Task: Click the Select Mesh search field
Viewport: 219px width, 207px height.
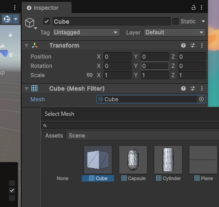Action: pos(130,125)
